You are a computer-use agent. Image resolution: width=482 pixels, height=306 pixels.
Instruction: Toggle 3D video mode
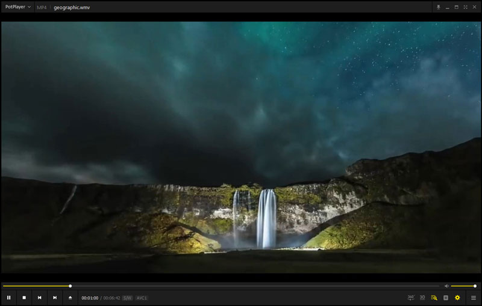pos(422,298)
